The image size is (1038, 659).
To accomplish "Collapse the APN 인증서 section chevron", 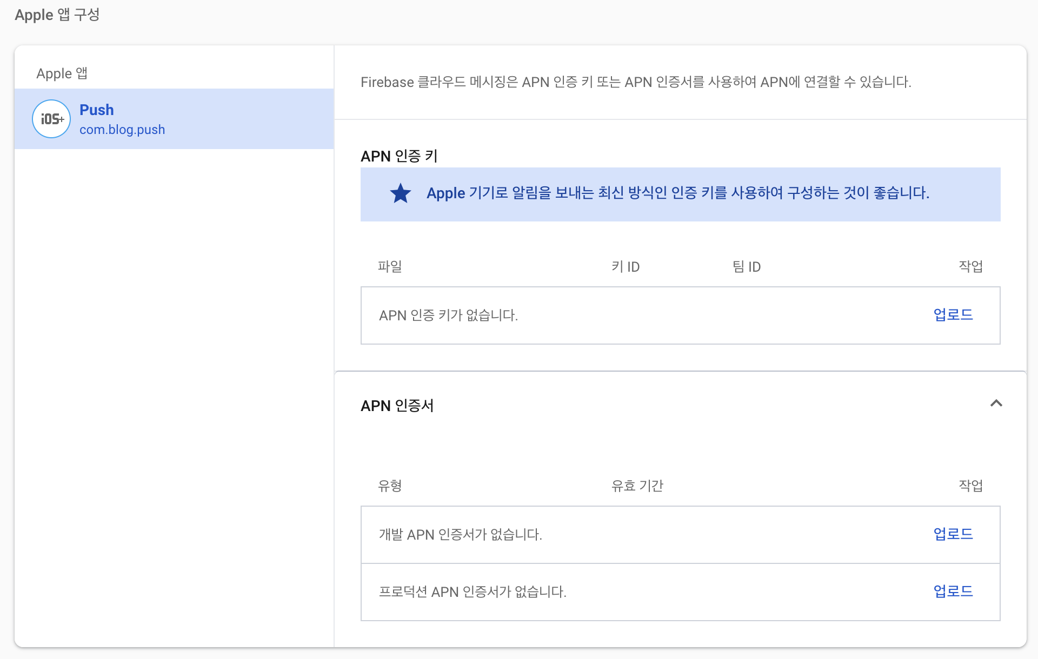I will (x=996, y=404).
